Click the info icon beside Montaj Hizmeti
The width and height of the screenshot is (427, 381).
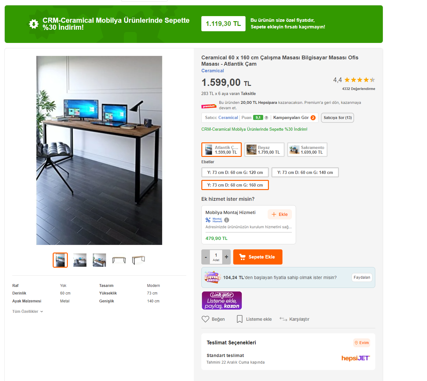[227, 220]
